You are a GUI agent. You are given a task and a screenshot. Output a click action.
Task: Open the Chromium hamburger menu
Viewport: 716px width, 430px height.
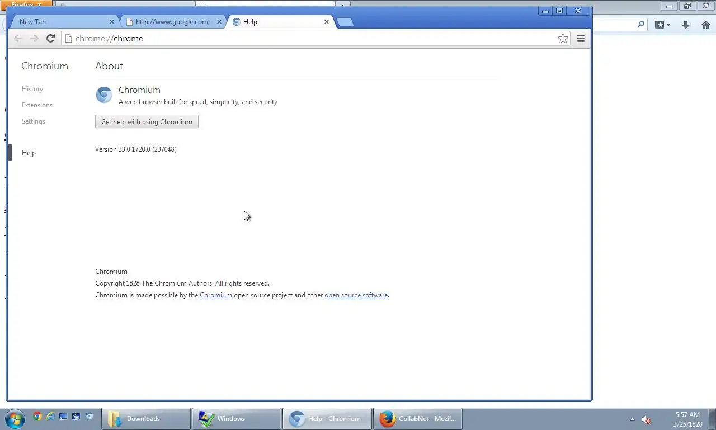click(581, 38)
